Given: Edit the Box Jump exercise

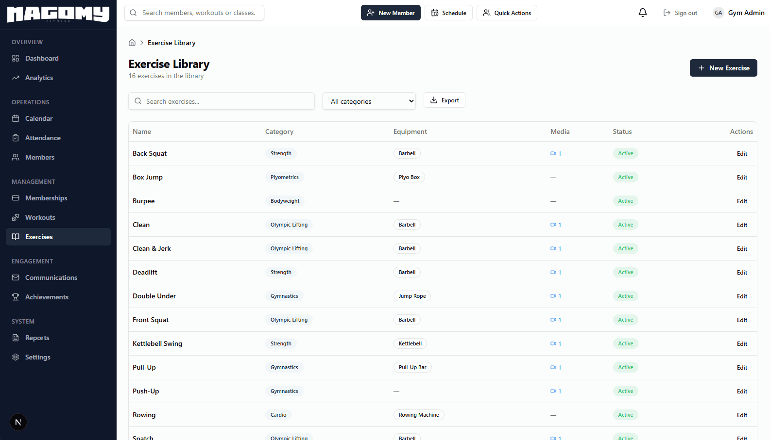Looking at the screenshot, I should click(x=742, y=177).
